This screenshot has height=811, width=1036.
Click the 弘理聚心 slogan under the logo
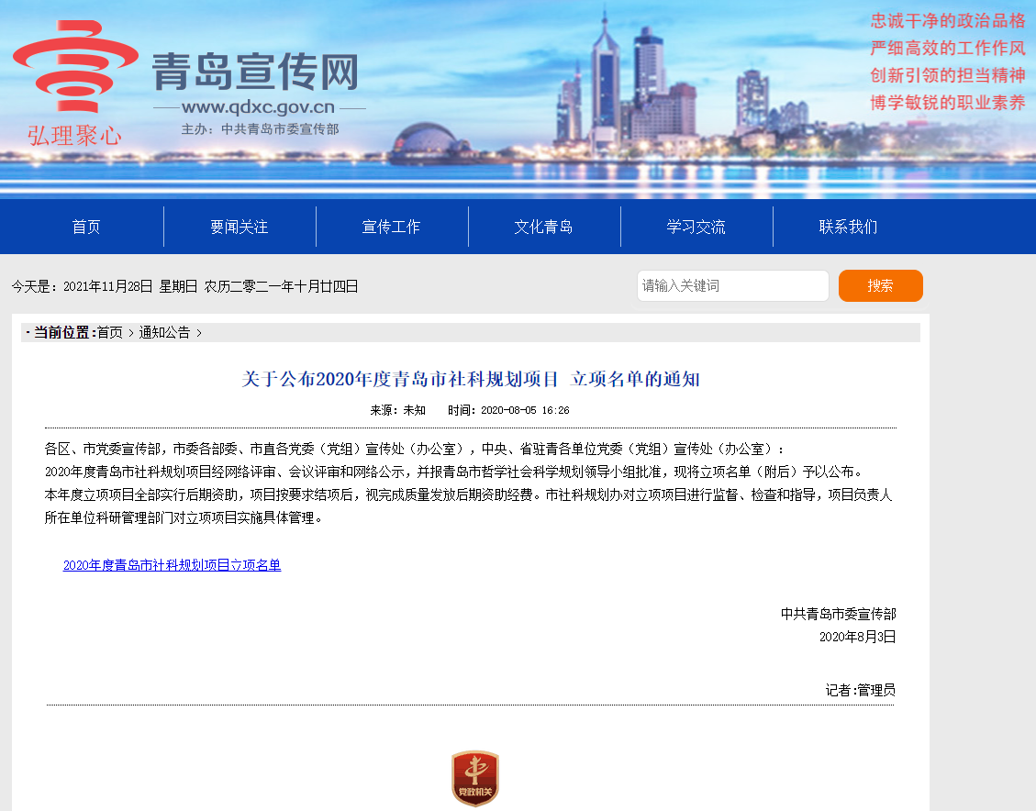coord(74,136)
